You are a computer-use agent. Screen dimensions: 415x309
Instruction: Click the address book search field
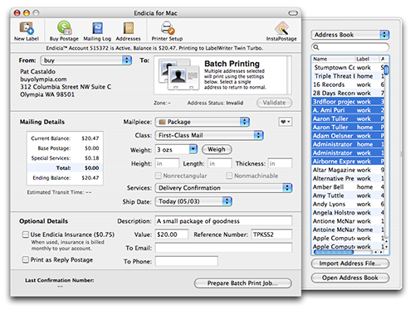click(350, 47)
